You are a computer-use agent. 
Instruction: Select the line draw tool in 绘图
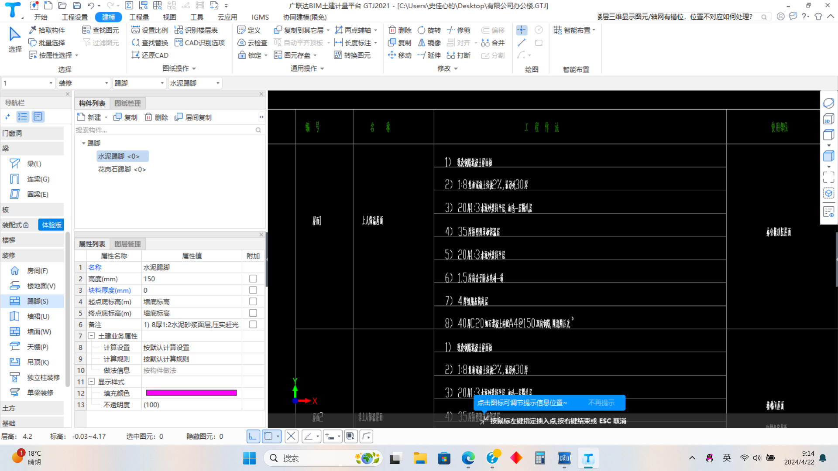[522, 43]
